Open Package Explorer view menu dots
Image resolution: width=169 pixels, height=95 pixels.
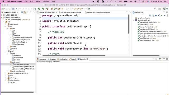[28, 12]
